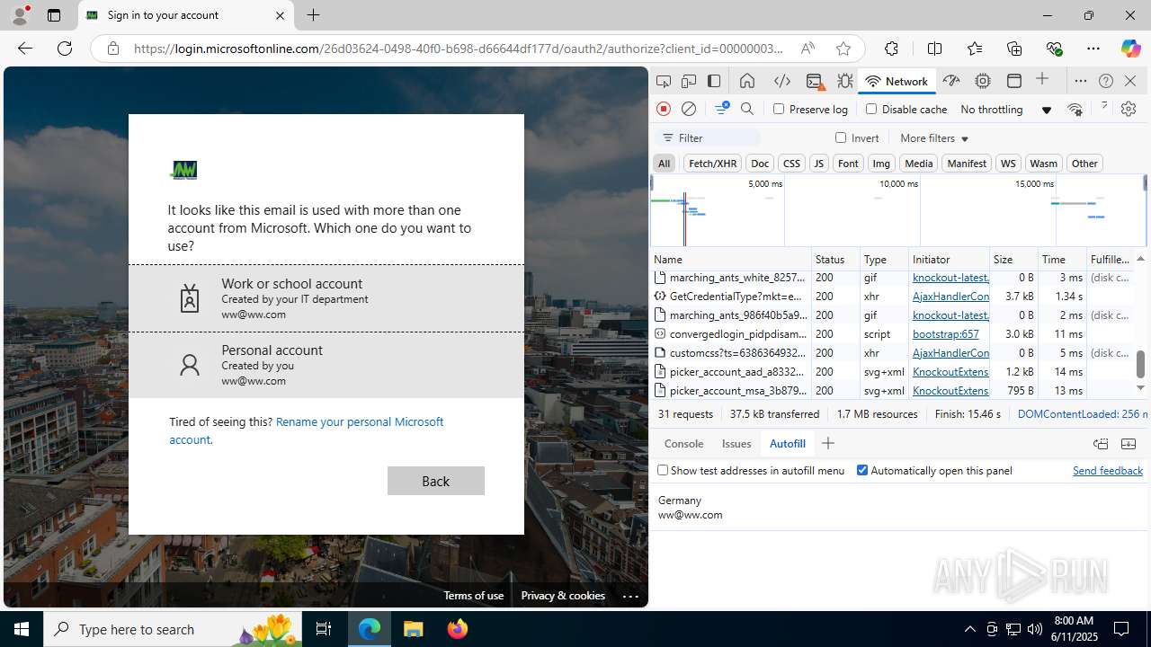Viewport: 1151px width, 647px height.
Task: Open the DevTools Welcome home tool
Action: click(x=747, y=81)
